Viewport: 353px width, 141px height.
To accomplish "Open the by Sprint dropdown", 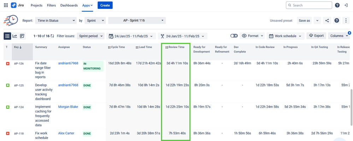I will pos(95,20).
